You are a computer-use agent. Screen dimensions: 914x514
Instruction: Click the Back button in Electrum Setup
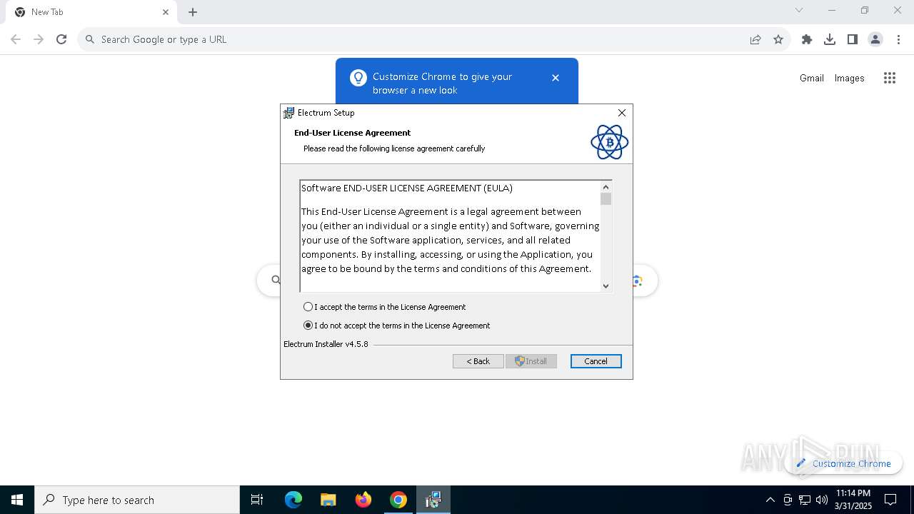(x=478, y=361)
